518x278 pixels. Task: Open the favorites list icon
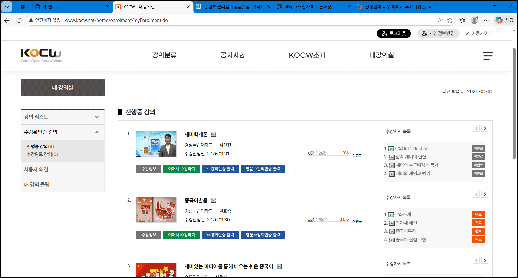(462, 20)
